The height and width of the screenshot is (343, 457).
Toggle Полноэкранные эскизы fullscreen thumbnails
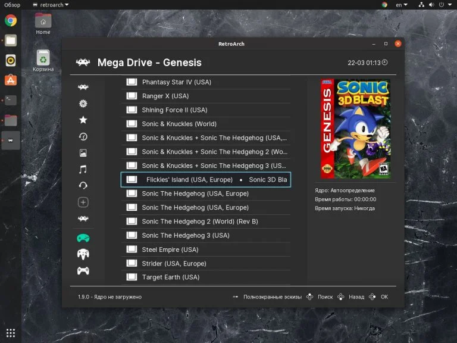tap(273, 297)
